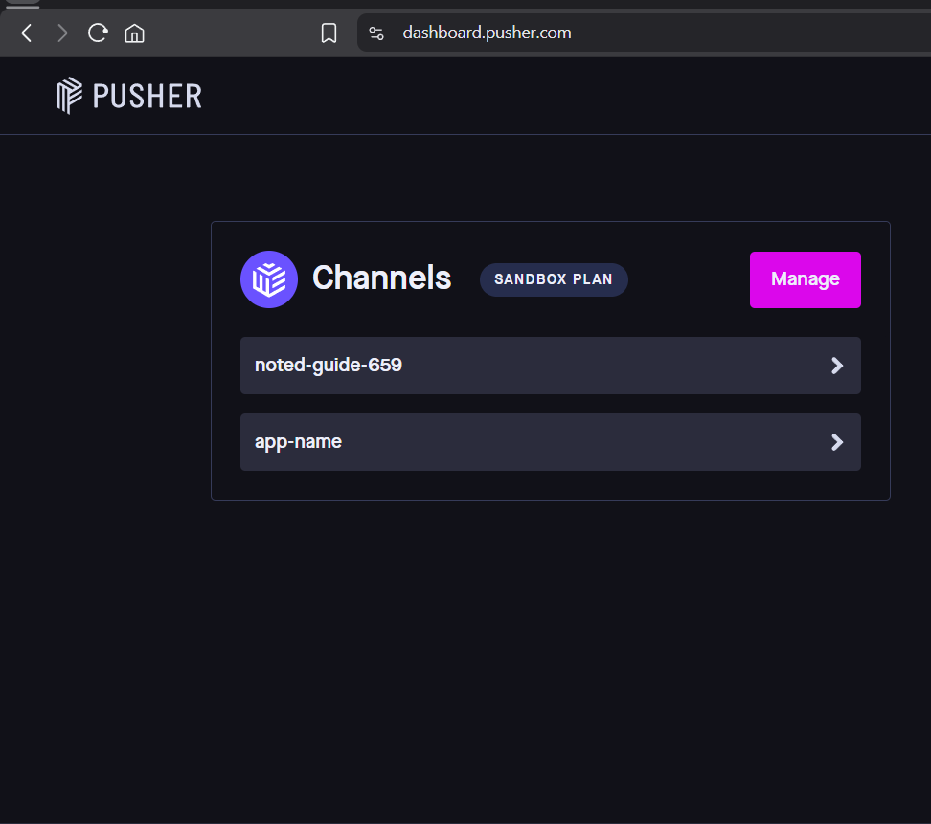Viewport: 931px width, 824px height.
Task: Go back to the previous page
Action: coord(27,33)
